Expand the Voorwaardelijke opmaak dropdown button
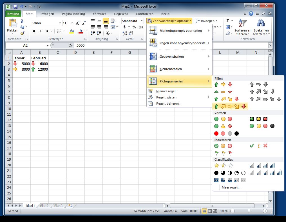Image resolution: width=286 pixels, height=222 pixels. (169, 21)
